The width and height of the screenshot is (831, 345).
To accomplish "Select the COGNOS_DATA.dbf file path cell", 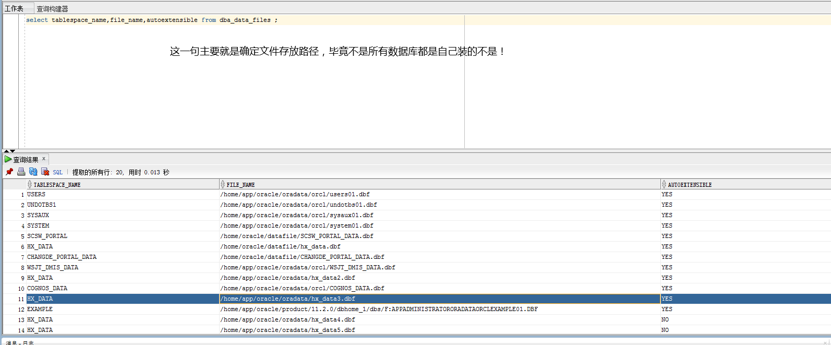I will point(440,288).
